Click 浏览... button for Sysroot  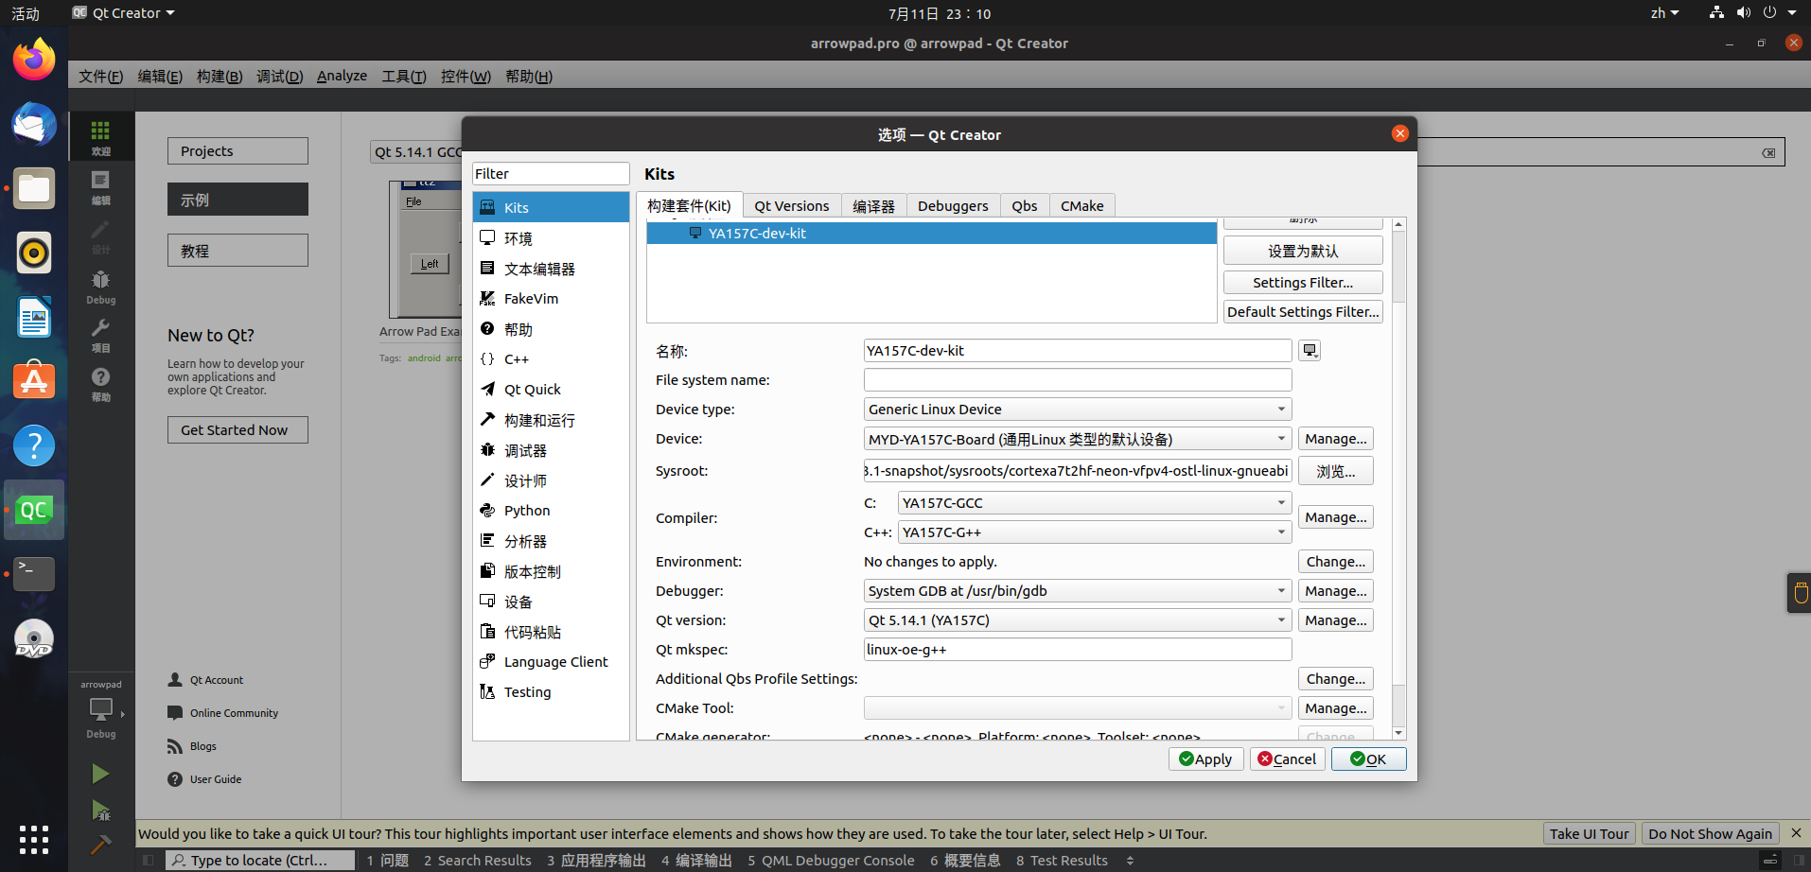(1336, 471)
